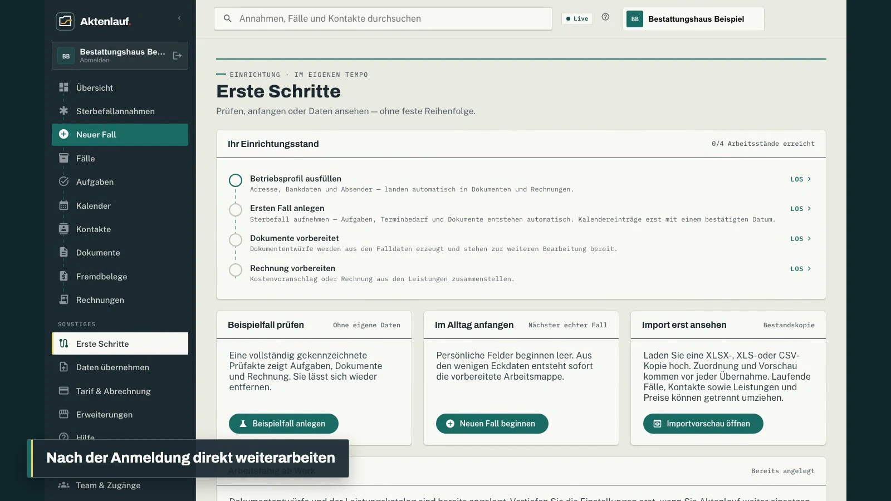Open the Tarif & Abrechnung card icon
Screen dimensions: 891x501
pos(63,391)
